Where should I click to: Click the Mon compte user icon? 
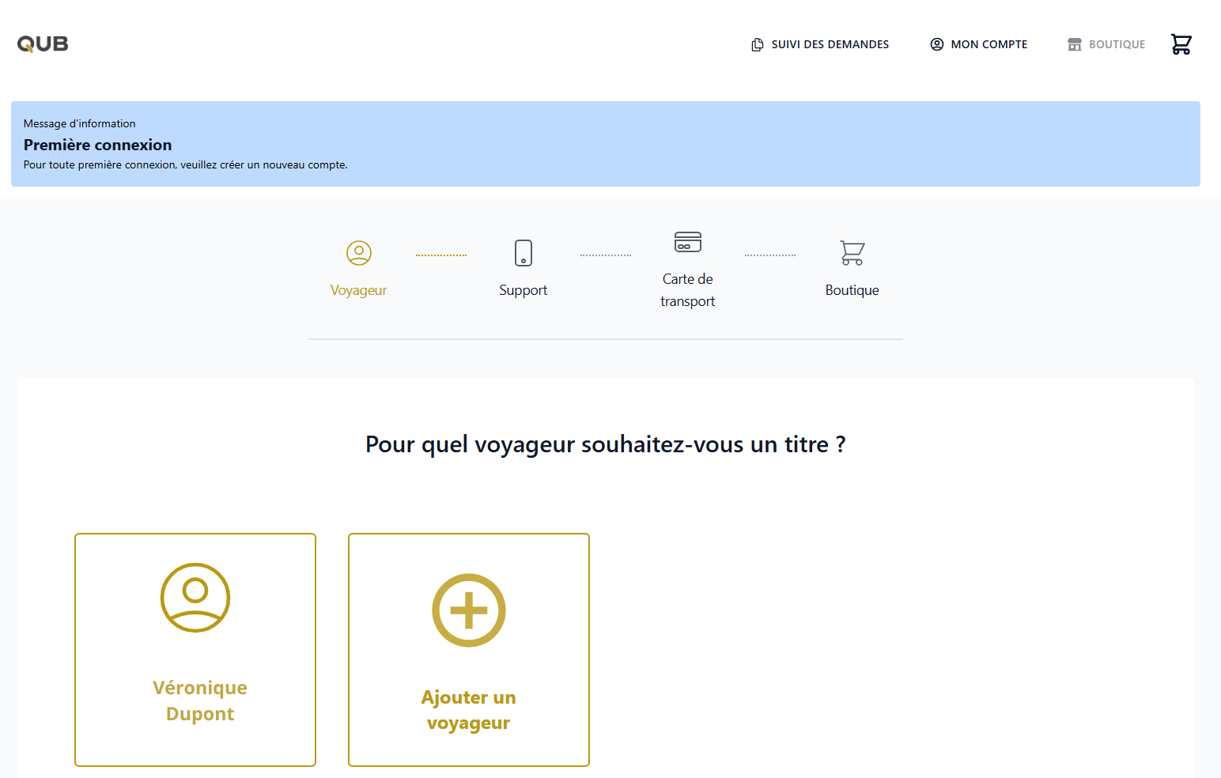937,44
